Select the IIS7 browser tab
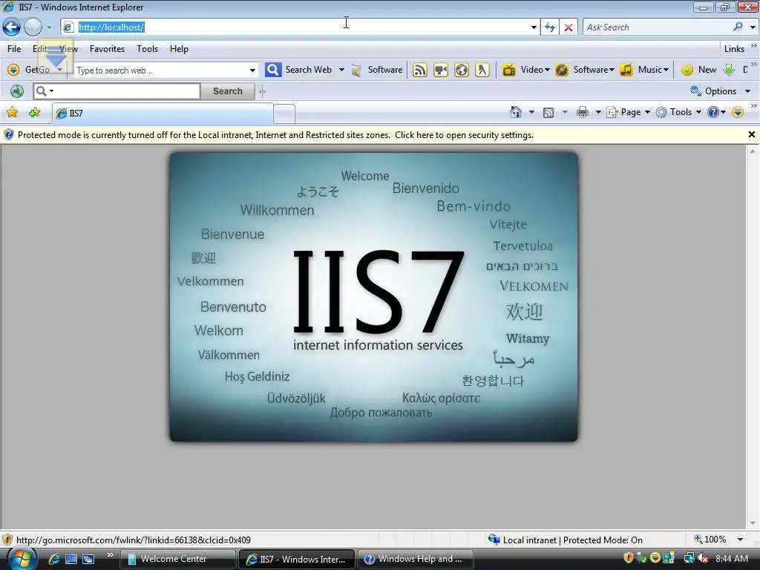 click(163, 114)
